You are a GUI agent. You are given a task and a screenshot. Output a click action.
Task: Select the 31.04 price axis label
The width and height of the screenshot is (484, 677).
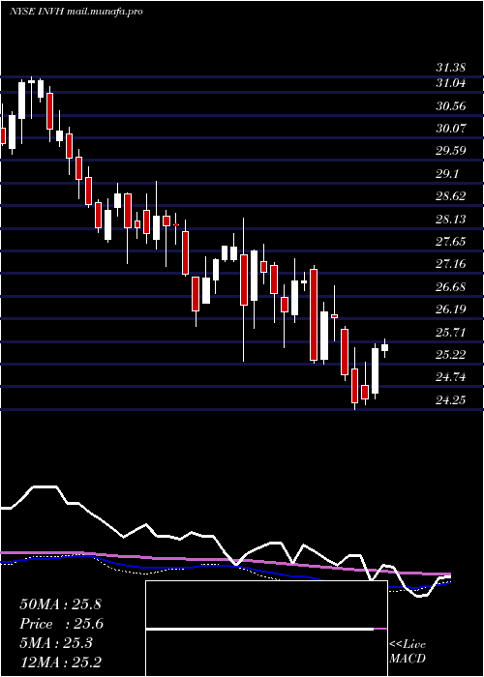pyautogui.click(x=450, y=83)
